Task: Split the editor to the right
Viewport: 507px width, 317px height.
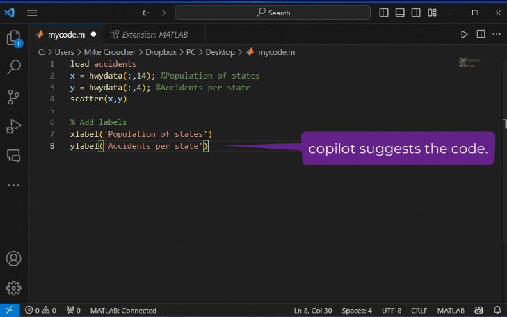Action: [481, 34]
